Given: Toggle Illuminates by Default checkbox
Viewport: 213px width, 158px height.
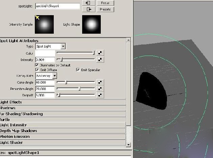Looking at the screenshot, I should pyautogui.click(x=37, y=65).
